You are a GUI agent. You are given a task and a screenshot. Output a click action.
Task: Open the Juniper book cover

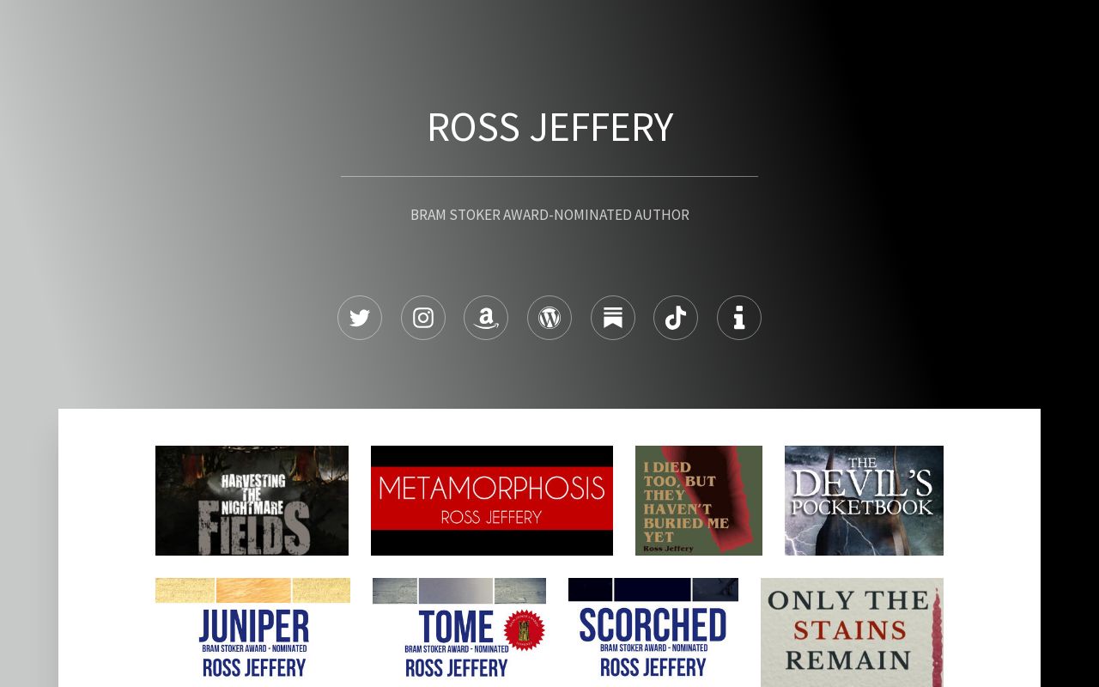point(252,631)
